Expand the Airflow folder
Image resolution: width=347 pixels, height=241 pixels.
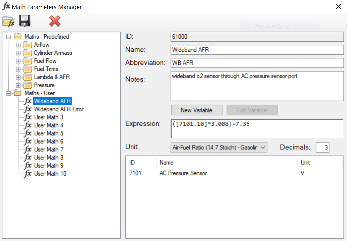tap(18, 45)
